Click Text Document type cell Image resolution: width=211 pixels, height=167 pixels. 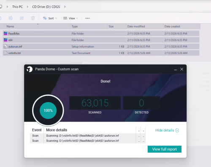point(81,53)
